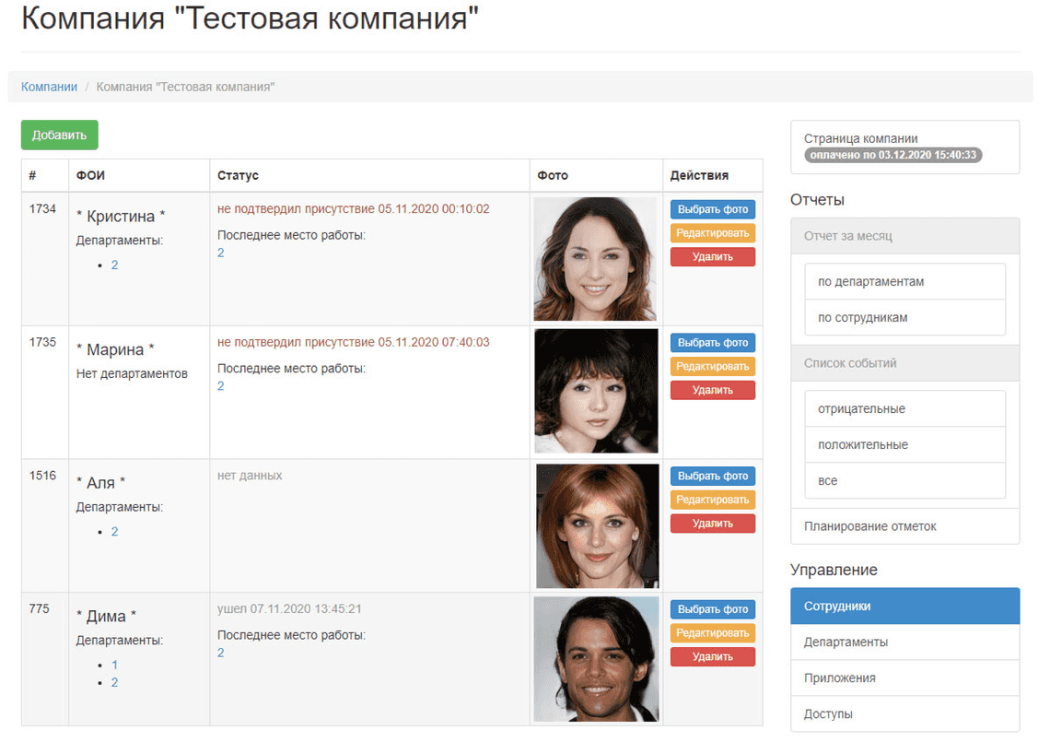Click the green Добавить button
1050x754 pixels.
[59, 135]
